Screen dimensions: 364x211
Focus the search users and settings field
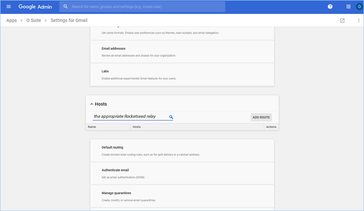click(x=142, y=6)
